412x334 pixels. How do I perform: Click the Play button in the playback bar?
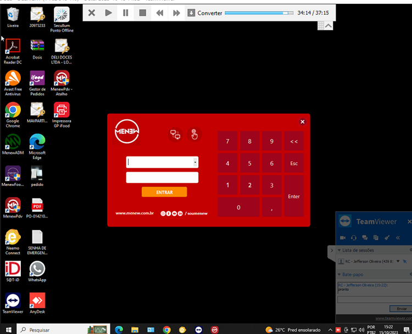tap(109, 13)
